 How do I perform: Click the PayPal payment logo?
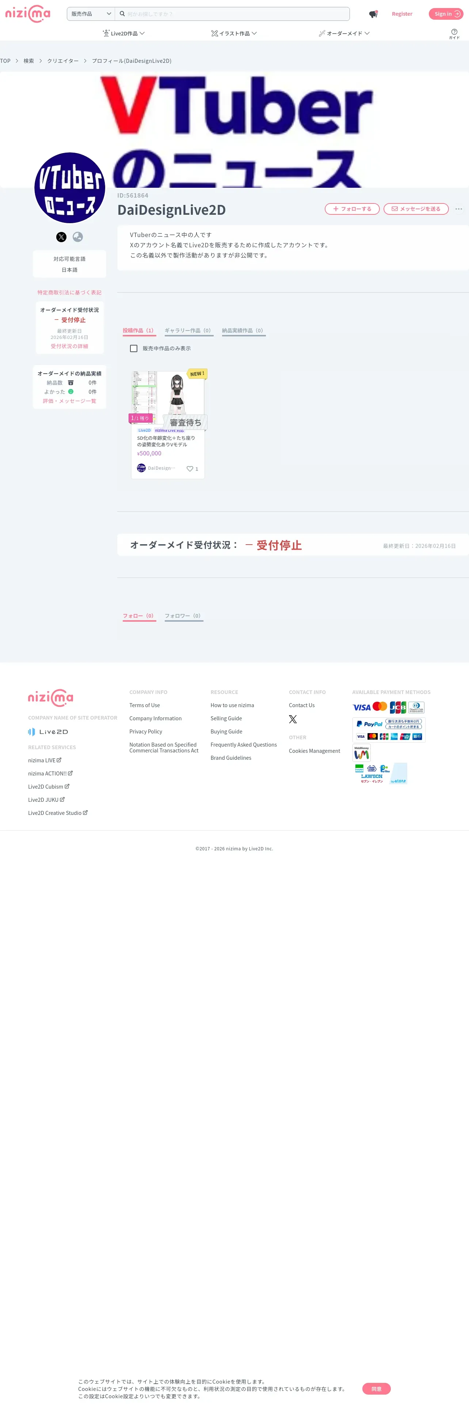coord(370,724)
